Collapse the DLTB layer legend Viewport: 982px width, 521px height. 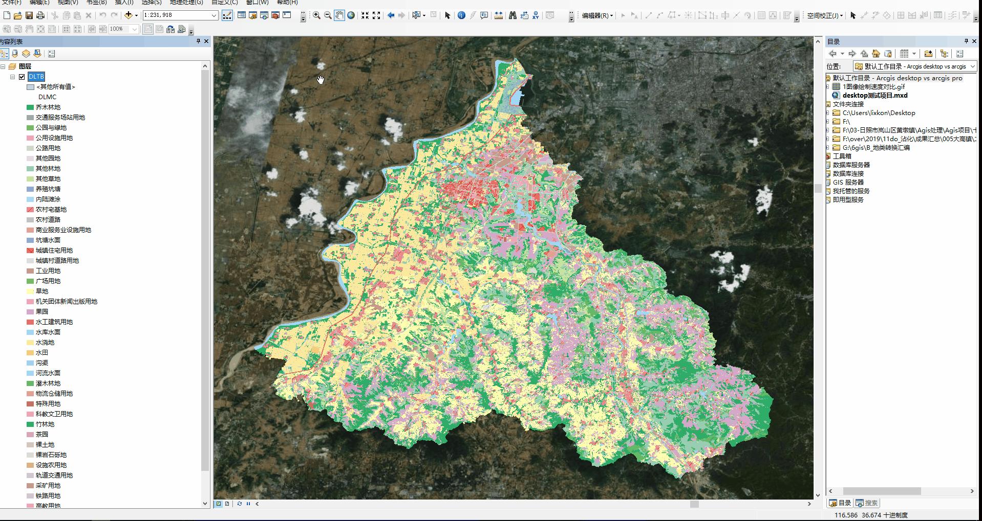(x=11, y=76)
